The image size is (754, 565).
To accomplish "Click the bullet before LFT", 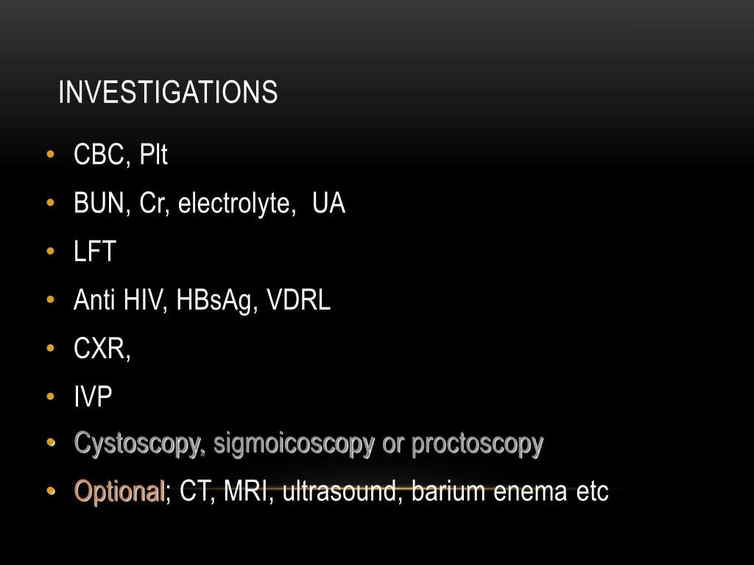I will point(51,251).
